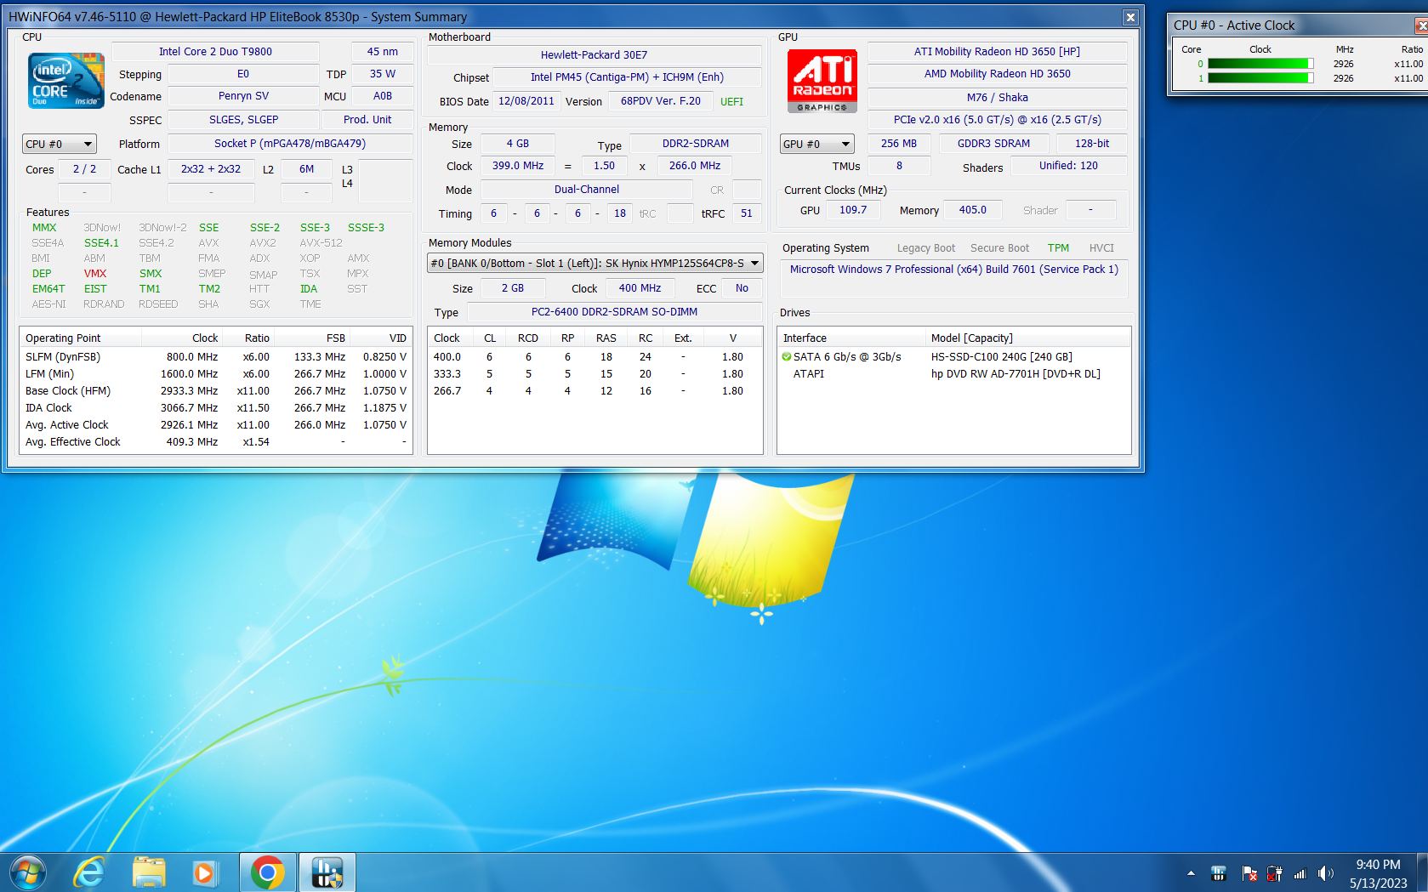This screenshot has height=892, width=1428.
Task: Click the GPU clock 109.7 value
Action: pyautogui.click(x=853, y=210)
